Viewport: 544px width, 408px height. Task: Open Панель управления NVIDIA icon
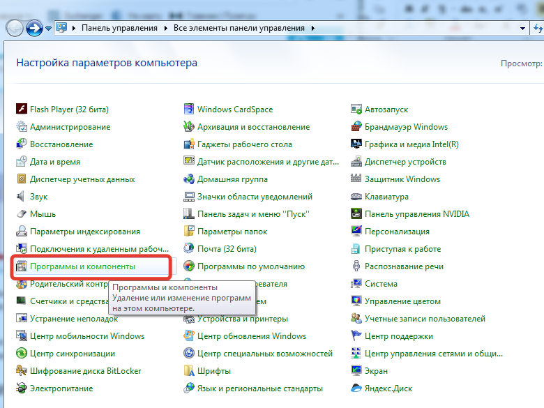tap(356, 213)
